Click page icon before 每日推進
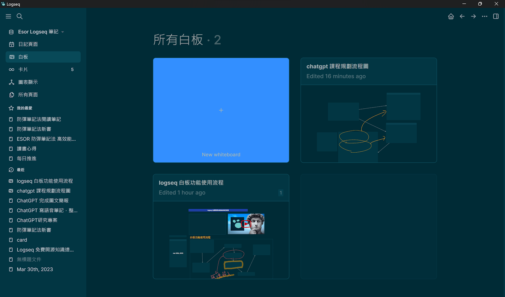The image size is (505, 297). pyautogui.click(x=11, y=159)
